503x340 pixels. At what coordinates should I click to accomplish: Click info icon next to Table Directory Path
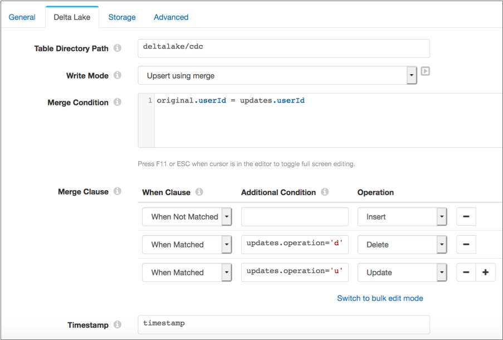(118, 48)
